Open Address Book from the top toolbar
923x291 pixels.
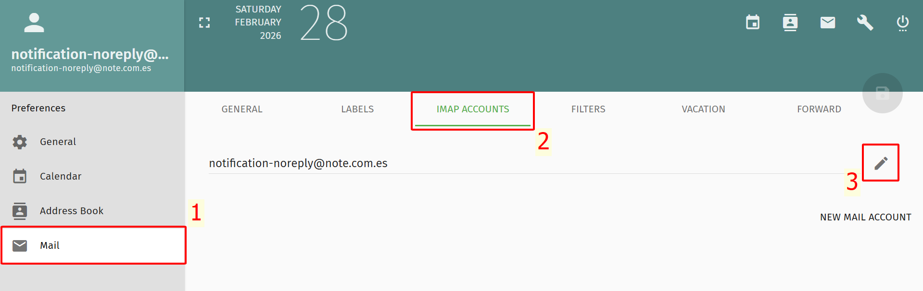[x=790, y=23]
